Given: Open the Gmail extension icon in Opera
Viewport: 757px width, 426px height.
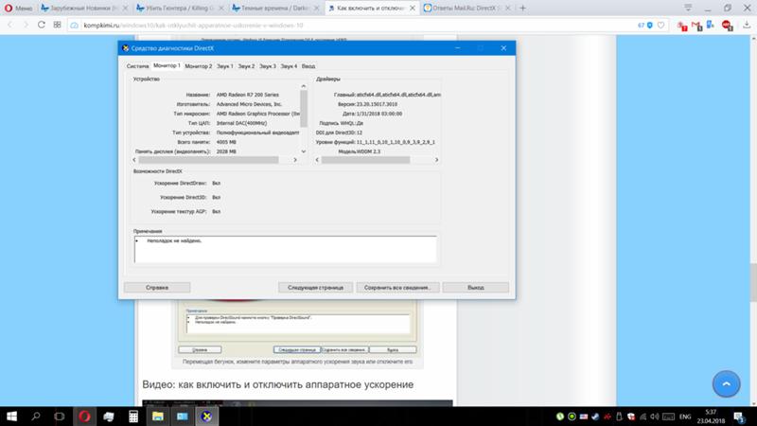Looking at the screenshot, I should [696, 26].
